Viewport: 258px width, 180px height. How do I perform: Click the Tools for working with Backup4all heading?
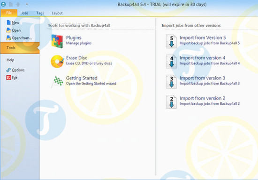pyautogui.click(x=79, y=25)
